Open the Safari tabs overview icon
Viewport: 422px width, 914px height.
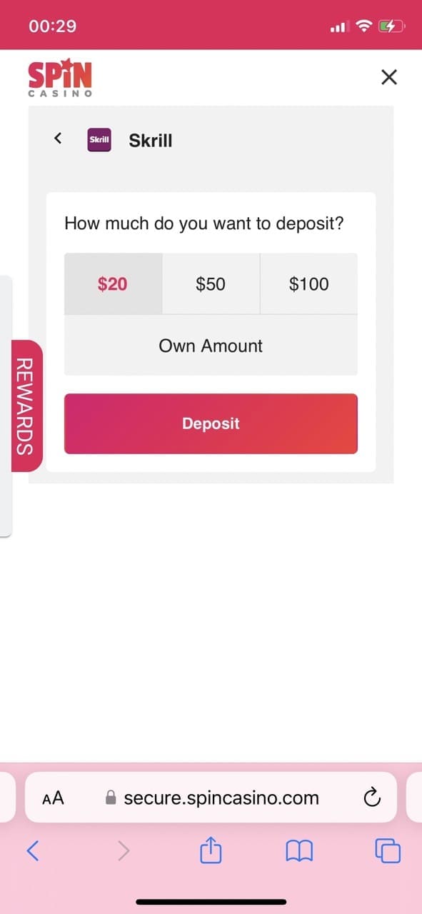click(x=388, y=850)
